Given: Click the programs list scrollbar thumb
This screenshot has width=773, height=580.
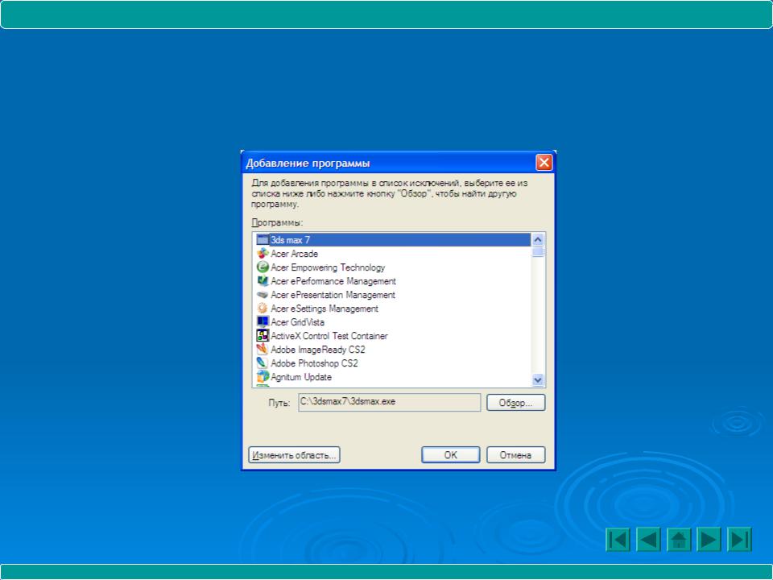Looking at the screenshot, I should coord(538,252).
